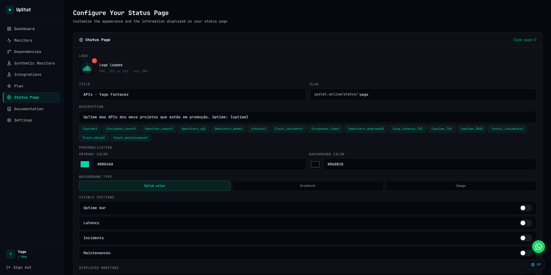Click the Plan lightning icon
Viewport: 551px width, 275px height.
coord(9,86)
